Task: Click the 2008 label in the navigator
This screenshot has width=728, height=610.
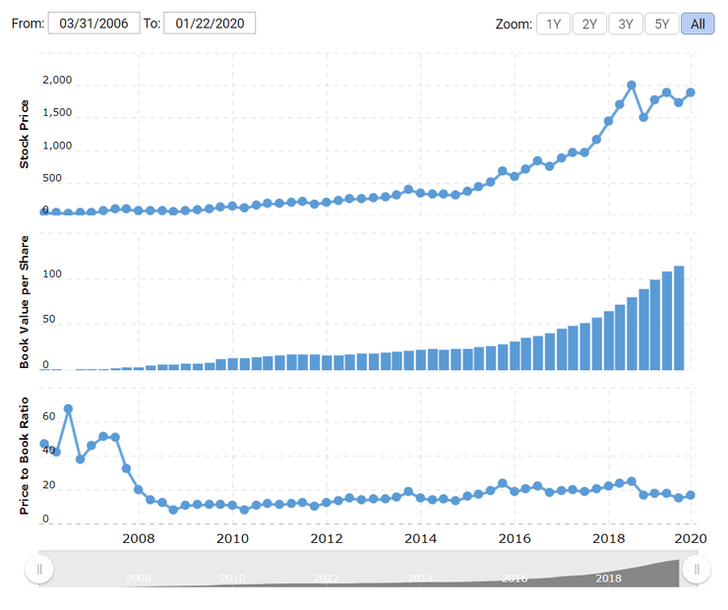Action: click(x=139, y=579)
